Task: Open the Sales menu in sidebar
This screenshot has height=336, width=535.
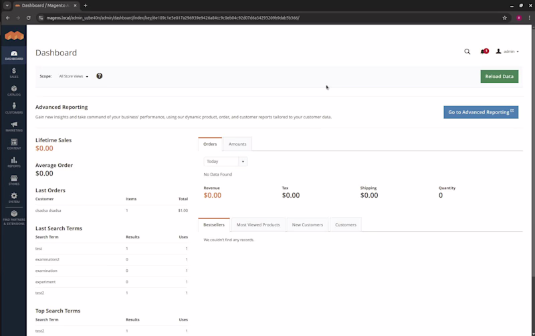Action: (x=14, y=73)
